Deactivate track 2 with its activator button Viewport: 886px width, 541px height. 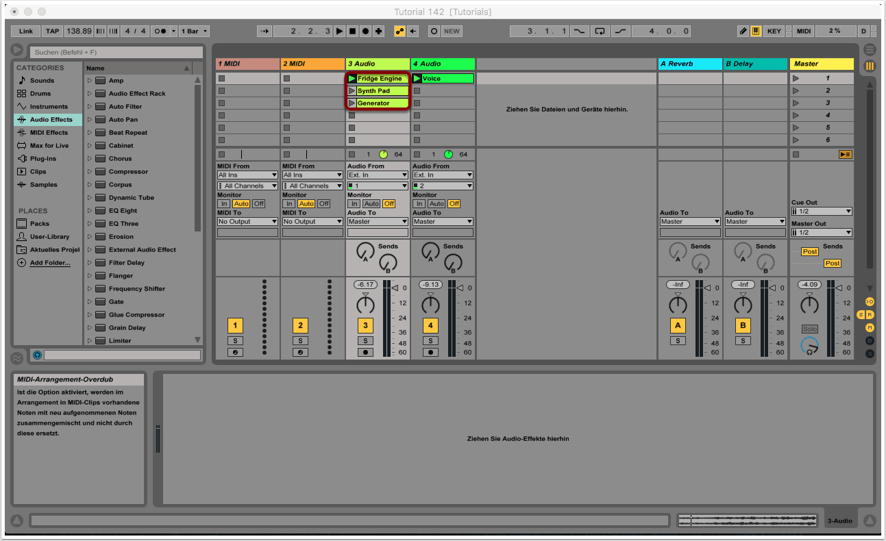point(300,325)
